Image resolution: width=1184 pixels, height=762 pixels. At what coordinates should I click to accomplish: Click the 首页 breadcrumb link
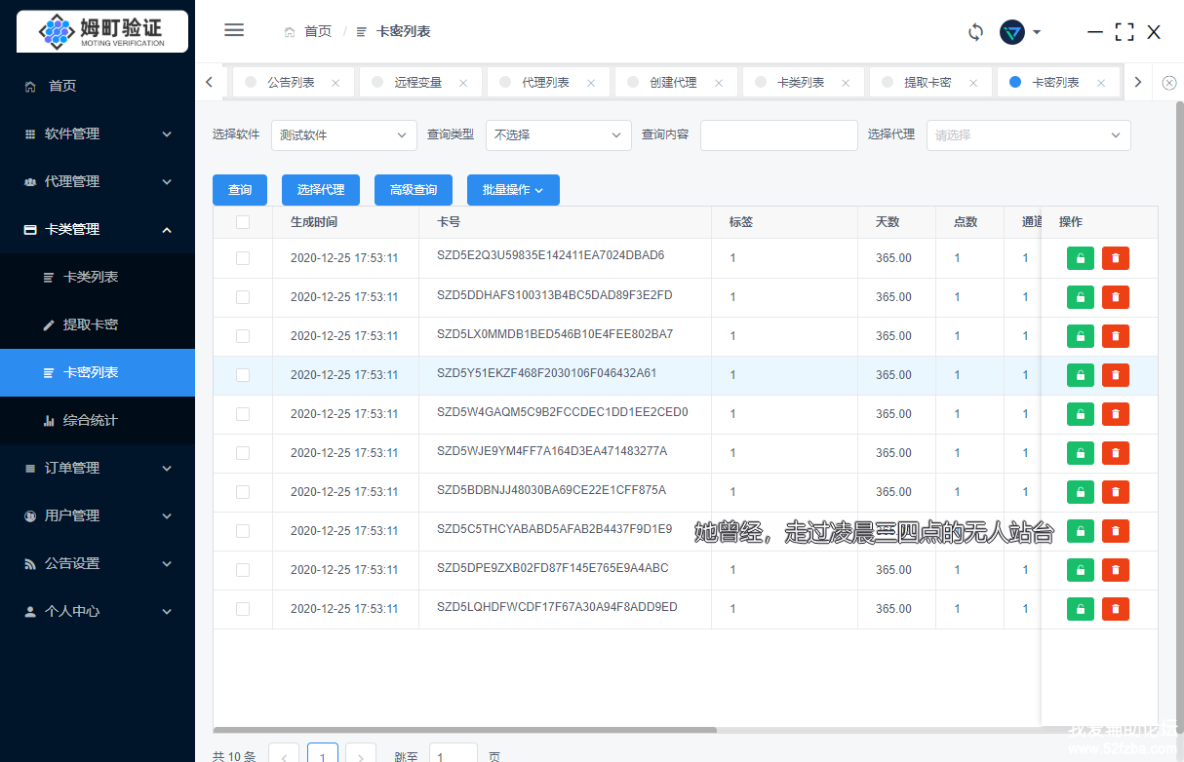click(308, 31)
